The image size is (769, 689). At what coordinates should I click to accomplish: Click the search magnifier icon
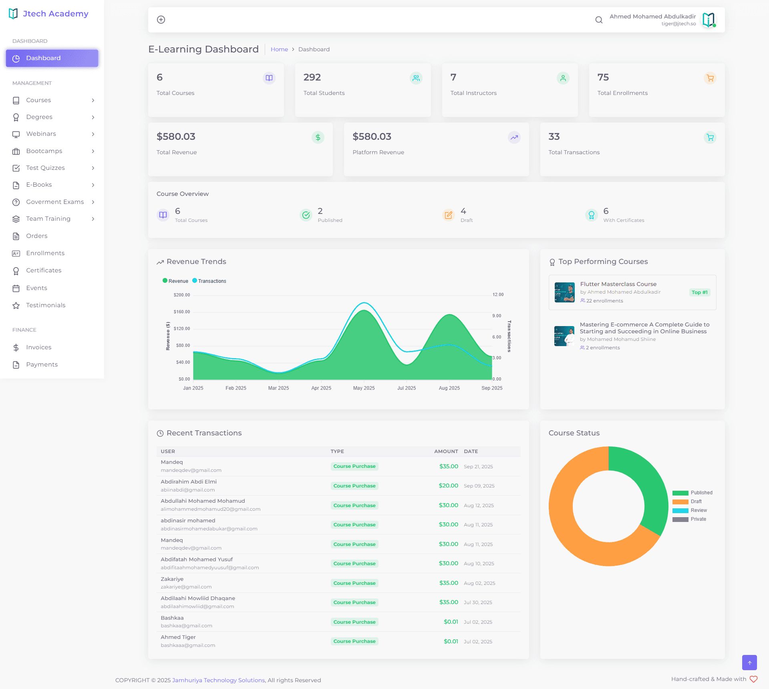pos(599,20)
